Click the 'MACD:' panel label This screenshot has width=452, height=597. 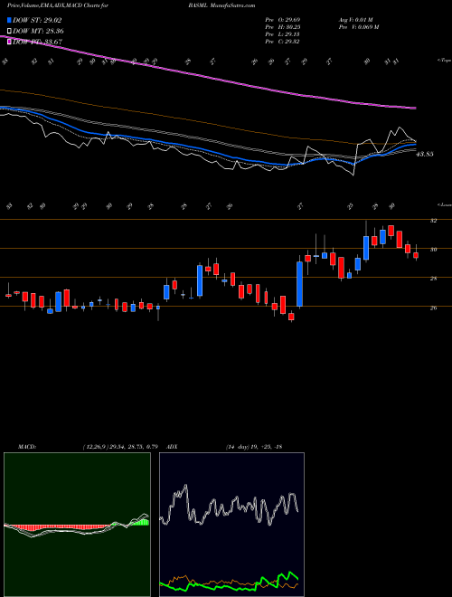coord(26,447)
